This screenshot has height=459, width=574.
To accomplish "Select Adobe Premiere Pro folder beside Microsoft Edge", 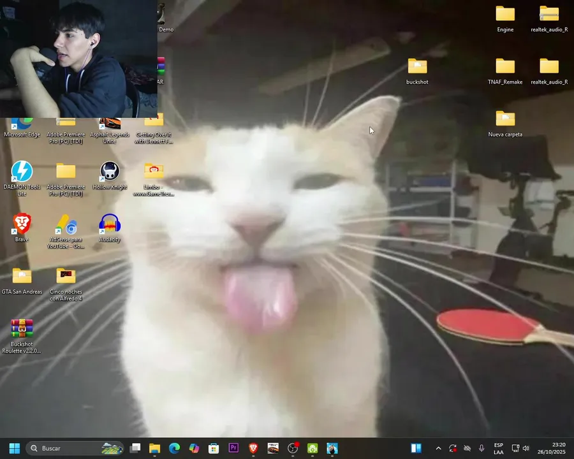I will click(x=66, y=131).
